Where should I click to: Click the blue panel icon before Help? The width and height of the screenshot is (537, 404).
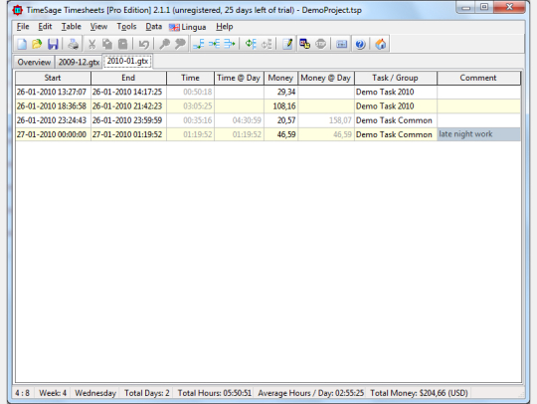coord(341,44)
